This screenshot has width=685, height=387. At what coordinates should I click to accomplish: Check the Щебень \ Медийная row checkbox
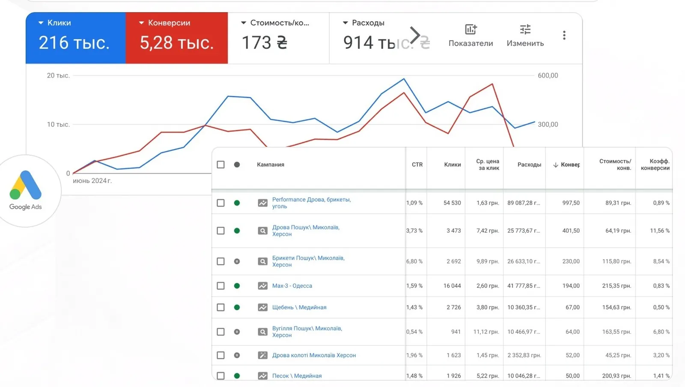point(220,307)
